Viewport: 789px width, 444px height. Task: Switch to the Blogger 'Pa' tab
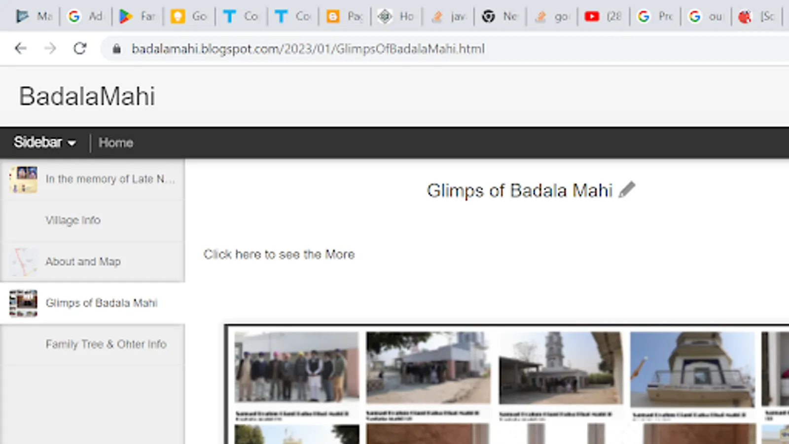[x=345, y=16]
